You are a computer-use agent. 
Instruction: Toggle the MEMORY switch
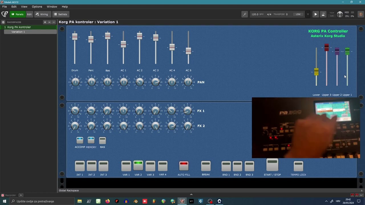click(91, 140)
